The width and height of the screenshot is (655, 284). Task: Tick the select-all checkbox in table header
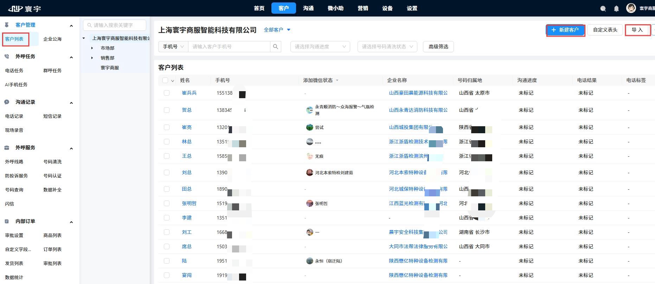point(165,80)
